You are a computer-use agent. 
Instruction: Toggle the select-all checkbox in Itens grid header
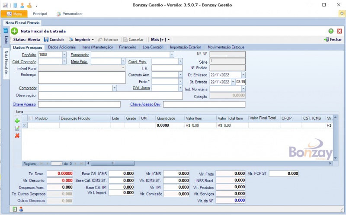pos(31,118)
